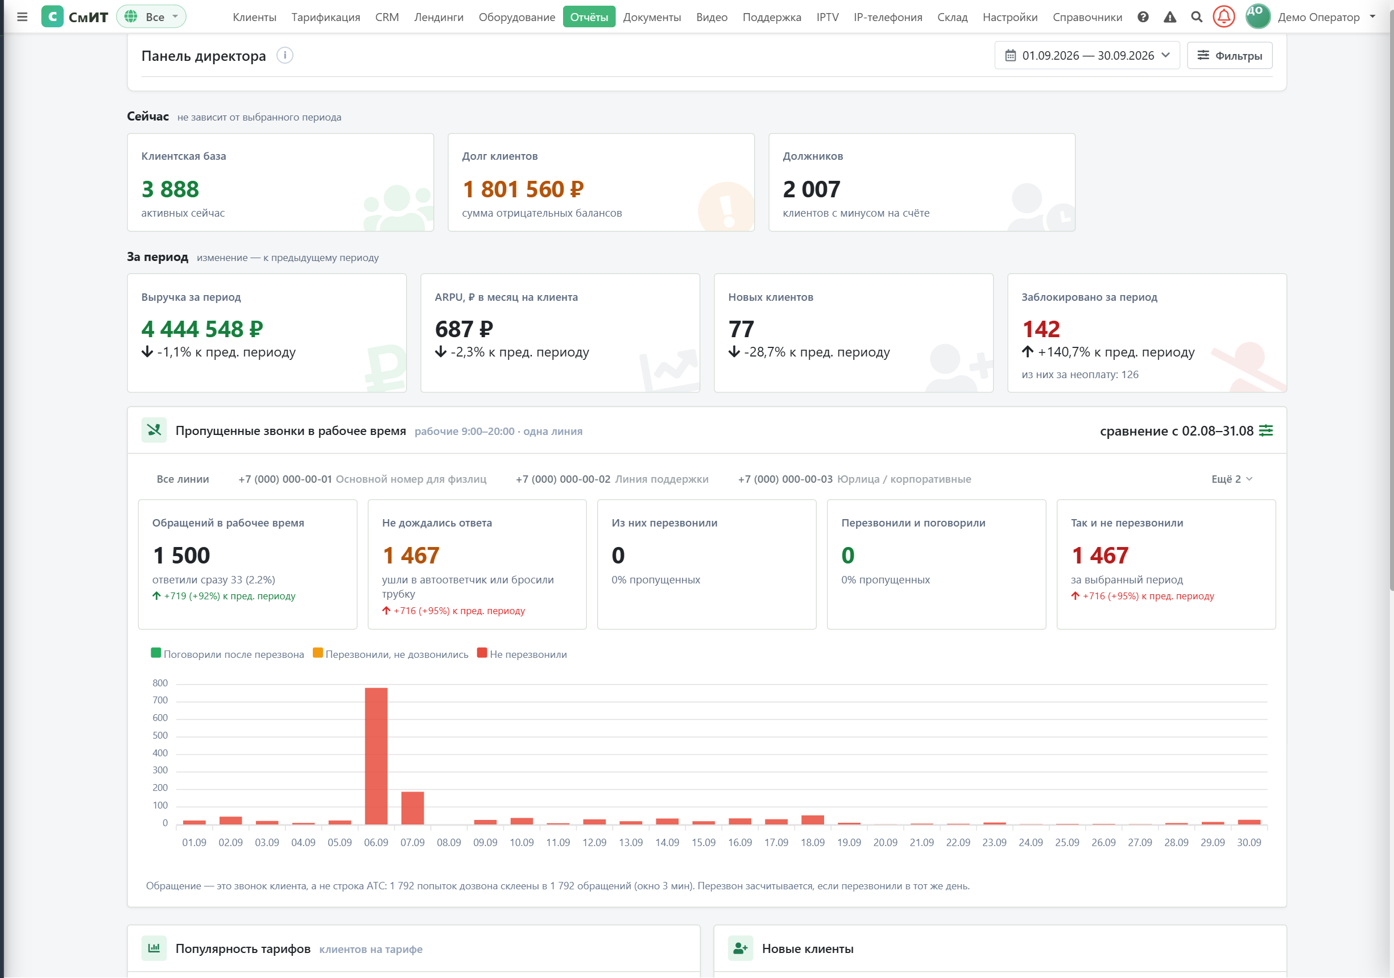This screenshot has width=1394, height=978.
Task: Open the Все region selector dropdown
Action: [151, 17]
